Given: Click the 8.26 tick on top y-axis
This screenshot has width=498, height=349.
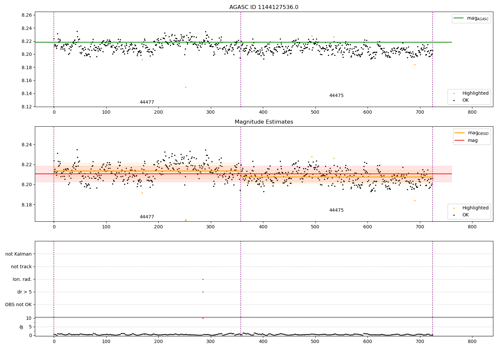Looking at the screenshot, I should 27,15.
